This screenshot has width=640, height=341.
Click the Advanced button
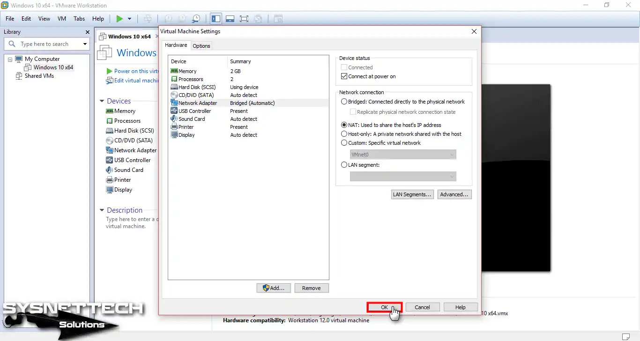[454, 194]
